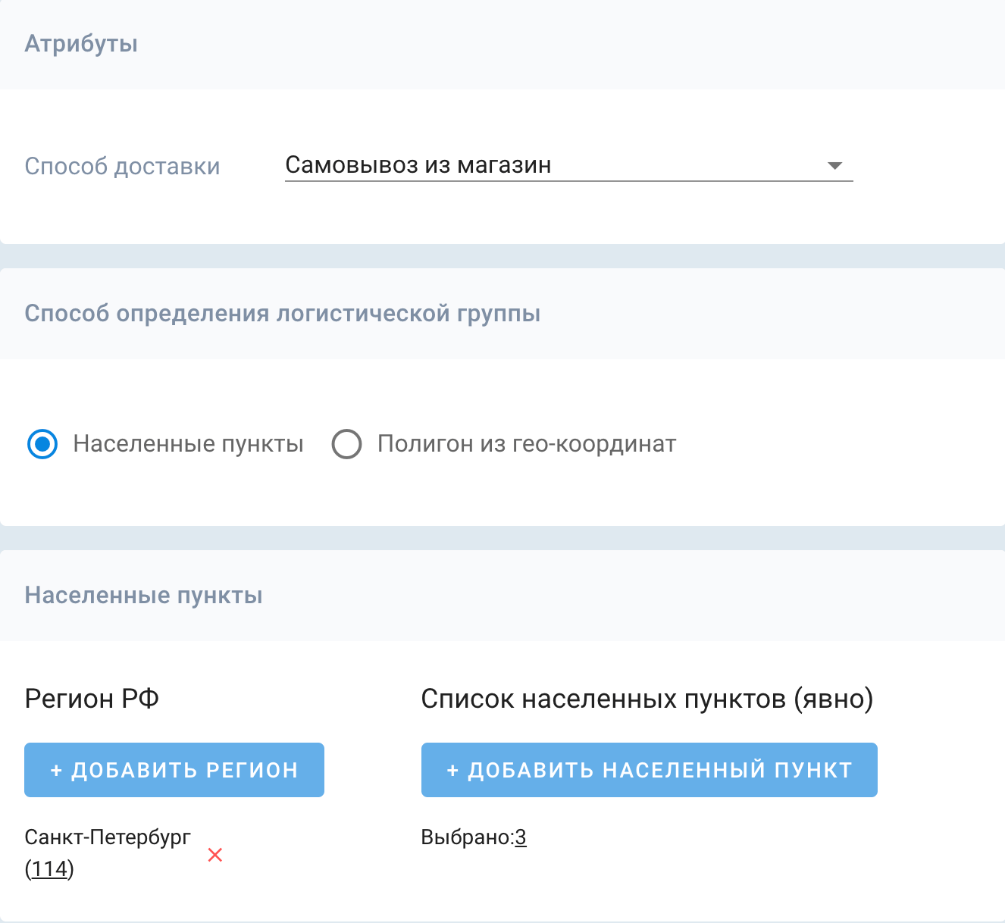1005x923 pixels.
Task: Click the Способ доставки field label
Action: tap(122, 166)
